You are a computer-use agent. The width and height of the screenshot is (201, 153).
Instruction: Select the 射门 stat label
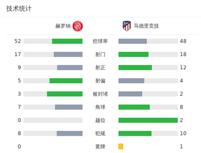[x=100, y=54]
